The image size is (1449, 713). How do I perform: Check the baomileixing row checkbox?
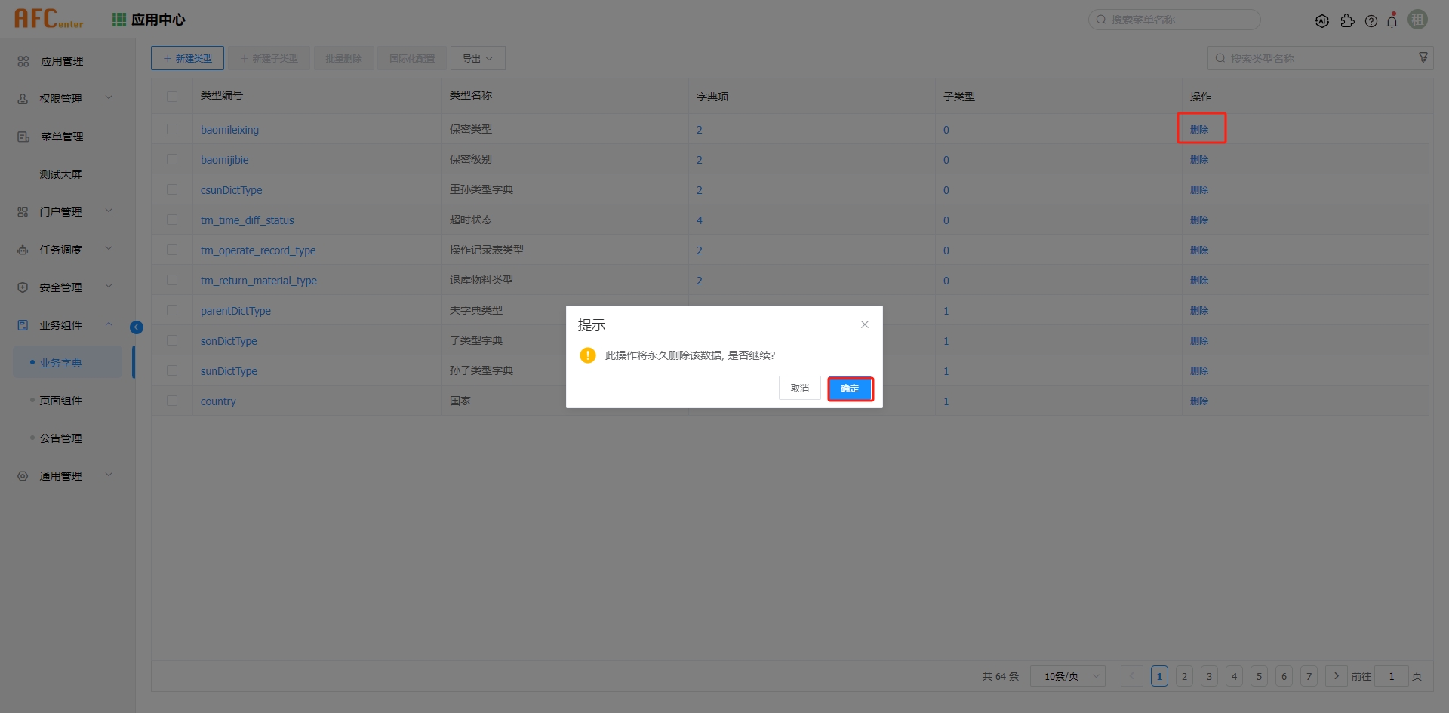[x=172, y=129]
